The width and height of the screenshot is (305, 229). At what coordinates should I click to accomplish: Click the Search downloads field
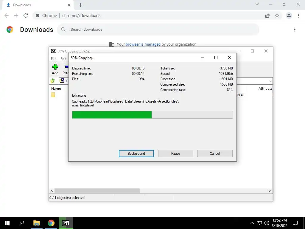(158, 30)
